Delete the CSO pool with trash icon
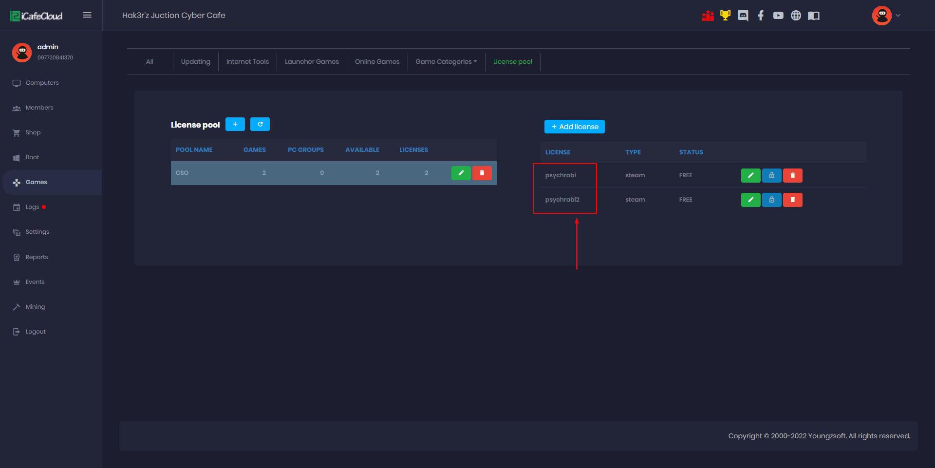Screen dimensions: 935x468 coord(482,173)
